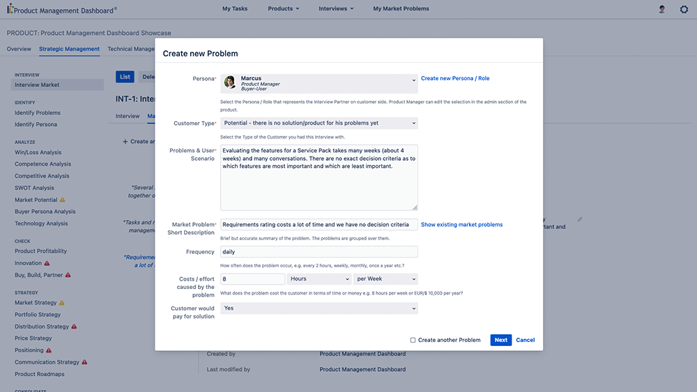
Task: Open Identify Persona in the sidebar
Action: (x=36, y=125)
